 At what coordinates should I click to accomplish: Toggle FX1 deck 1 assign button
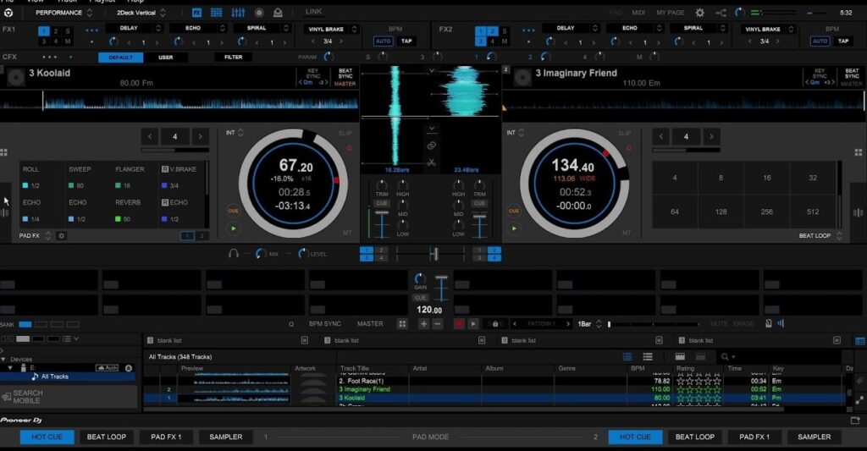click(x=44, y=31)
